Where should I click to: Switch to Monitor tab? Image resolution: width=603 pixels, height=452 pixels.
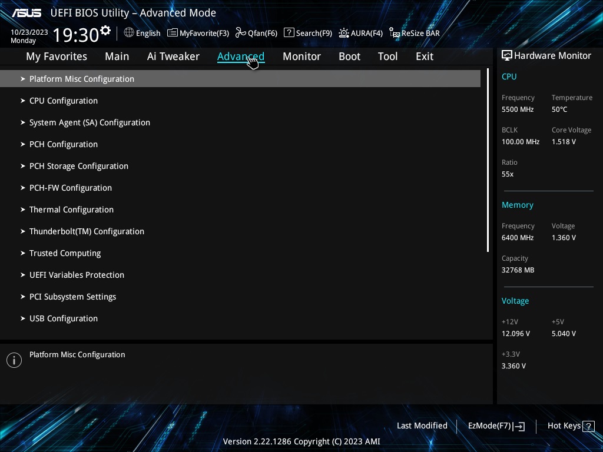tap(301, 56)
